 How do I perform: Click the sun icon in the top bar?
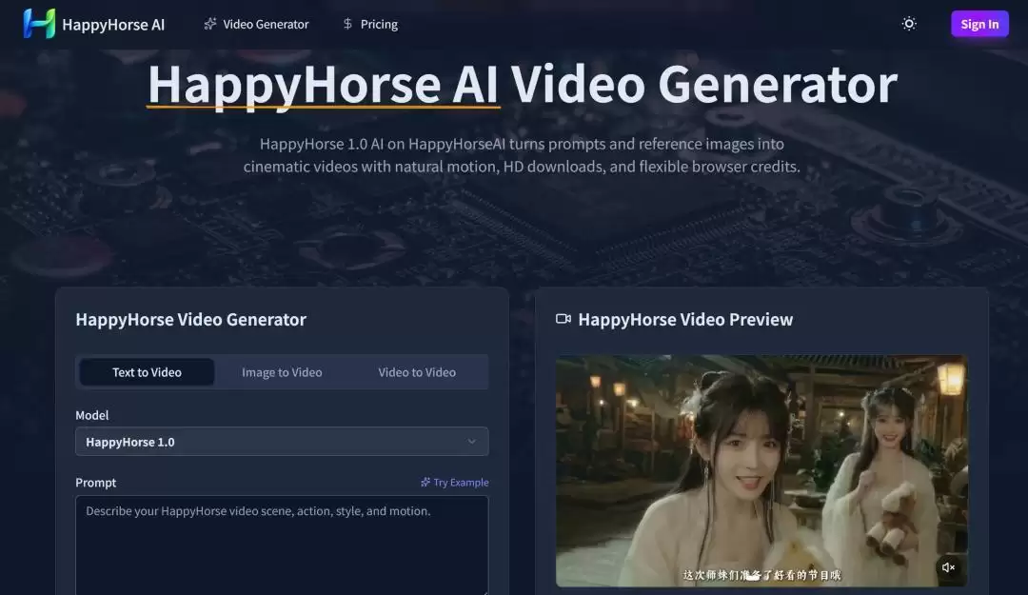point(908,23)
